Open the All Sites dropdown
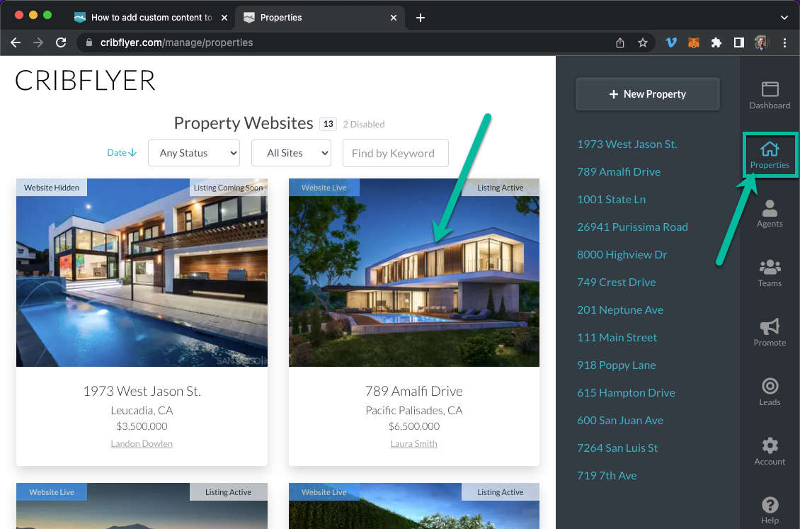The image size is (800, 529). tap(291, 153)
